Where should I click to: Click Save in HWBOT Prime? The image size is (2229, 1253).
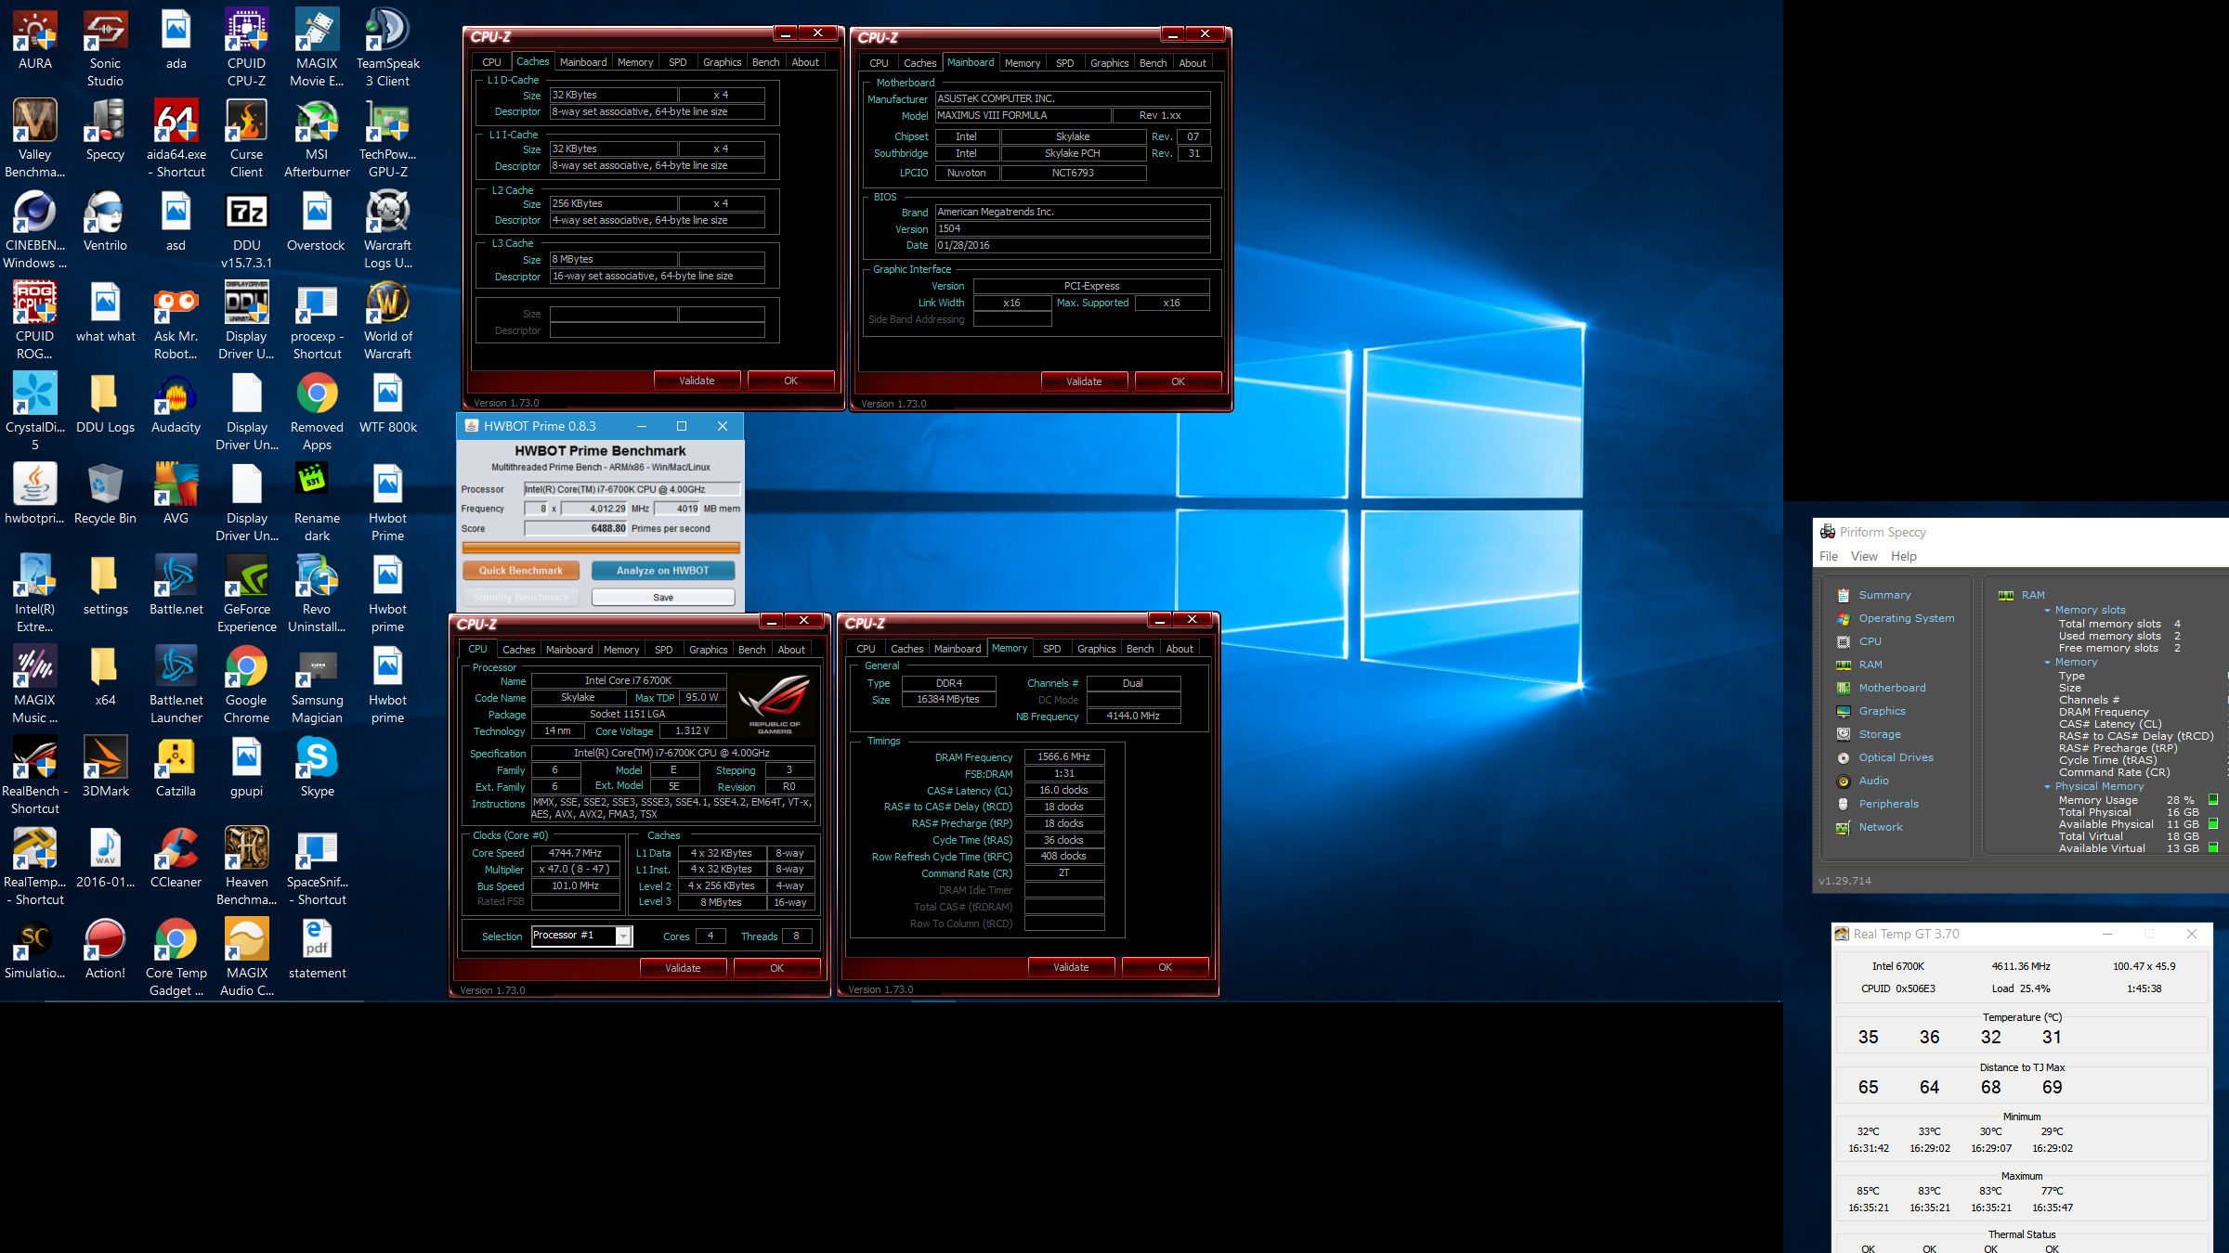[x=662, y=598]
